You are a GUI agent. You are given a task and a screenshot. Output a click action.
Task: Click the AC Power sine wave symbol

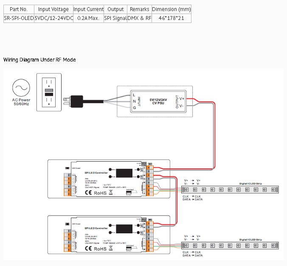point(20,88)
